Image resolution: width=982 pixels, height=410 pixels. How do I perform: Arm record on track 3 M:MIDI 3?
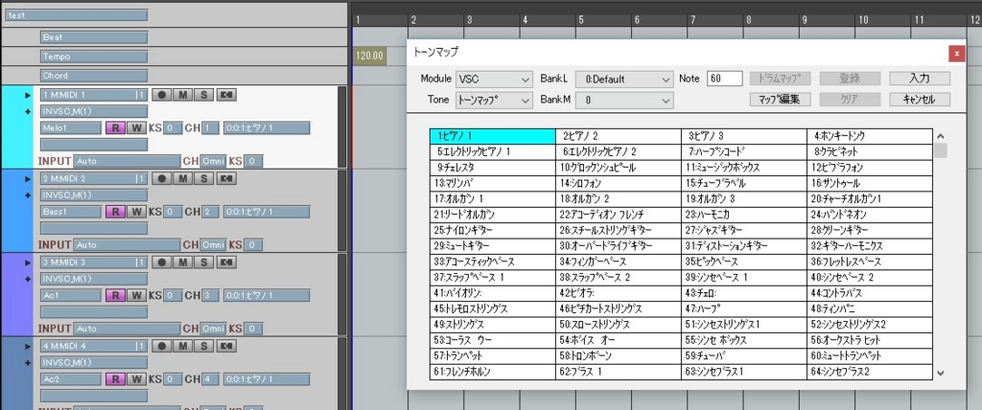point(161,262)
